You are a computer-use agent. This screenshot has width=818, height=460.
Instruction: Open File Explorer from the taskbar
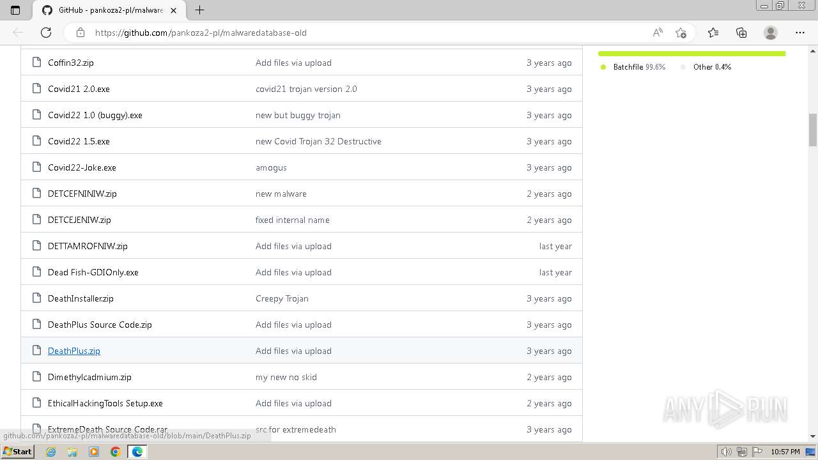[x=72, y=452]
